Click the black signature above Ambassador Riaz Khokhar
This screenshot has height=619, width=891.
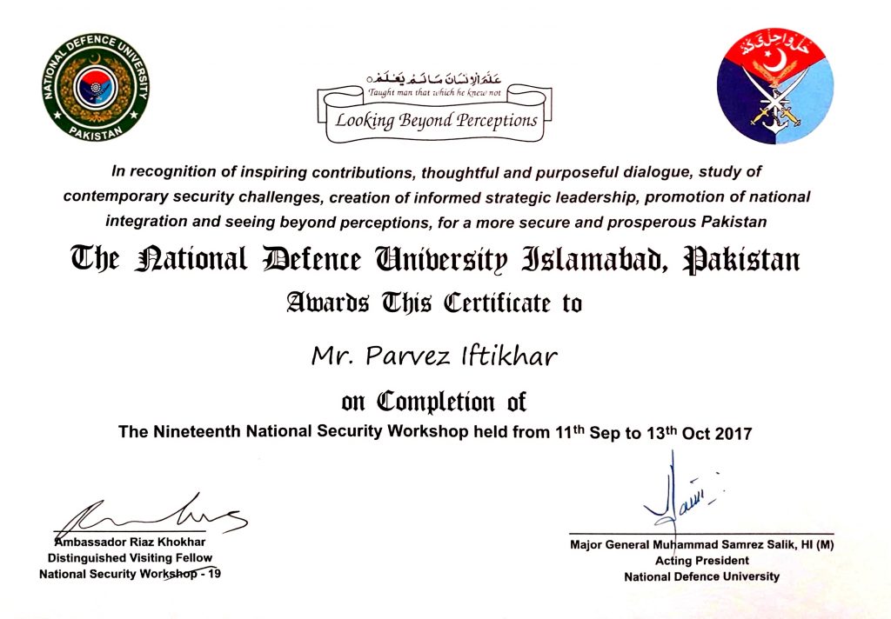pos(151,516)
